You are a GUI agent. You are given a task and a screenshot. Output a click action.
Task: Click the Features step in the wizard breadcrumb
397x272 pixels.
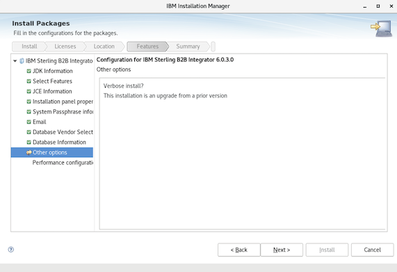click(x=147, y=47)
